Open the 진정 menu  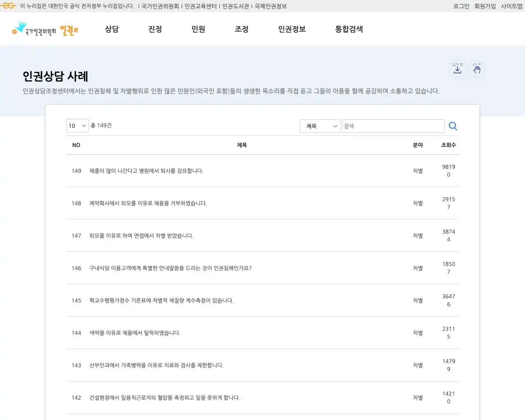(155, 29)
